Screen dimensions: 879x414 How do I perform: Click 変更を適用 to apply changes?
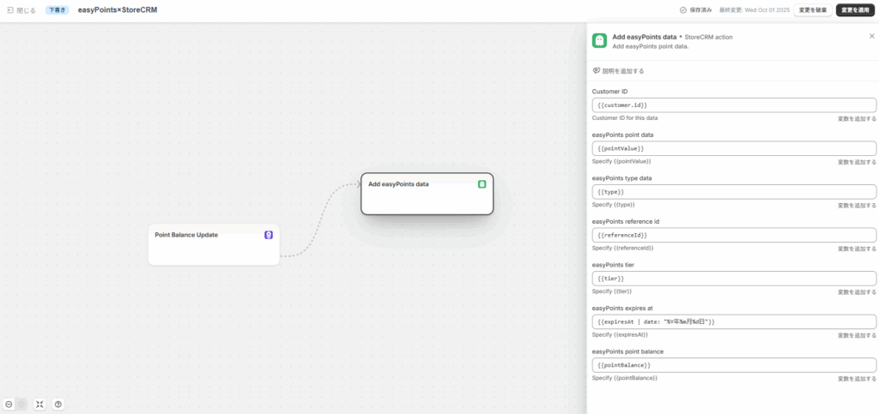coord(855,10)
